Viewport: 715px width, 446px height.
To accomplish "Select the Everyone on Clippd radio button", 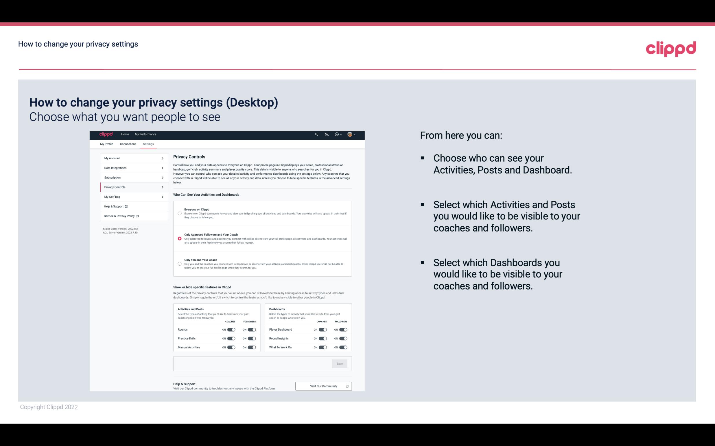I will (180, 212).
